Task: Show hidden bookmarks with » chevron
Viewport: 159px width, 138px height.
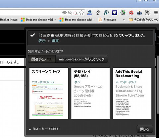Action: pyautogui.click(x=124, y=20)
